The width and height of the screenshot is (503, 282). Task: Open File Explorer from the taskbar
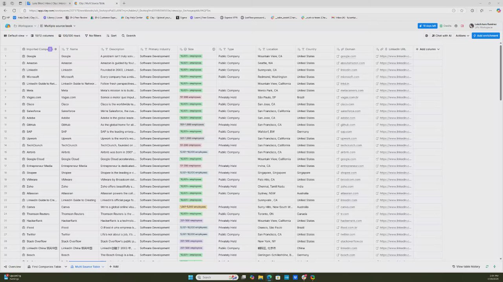click(261, 277)
